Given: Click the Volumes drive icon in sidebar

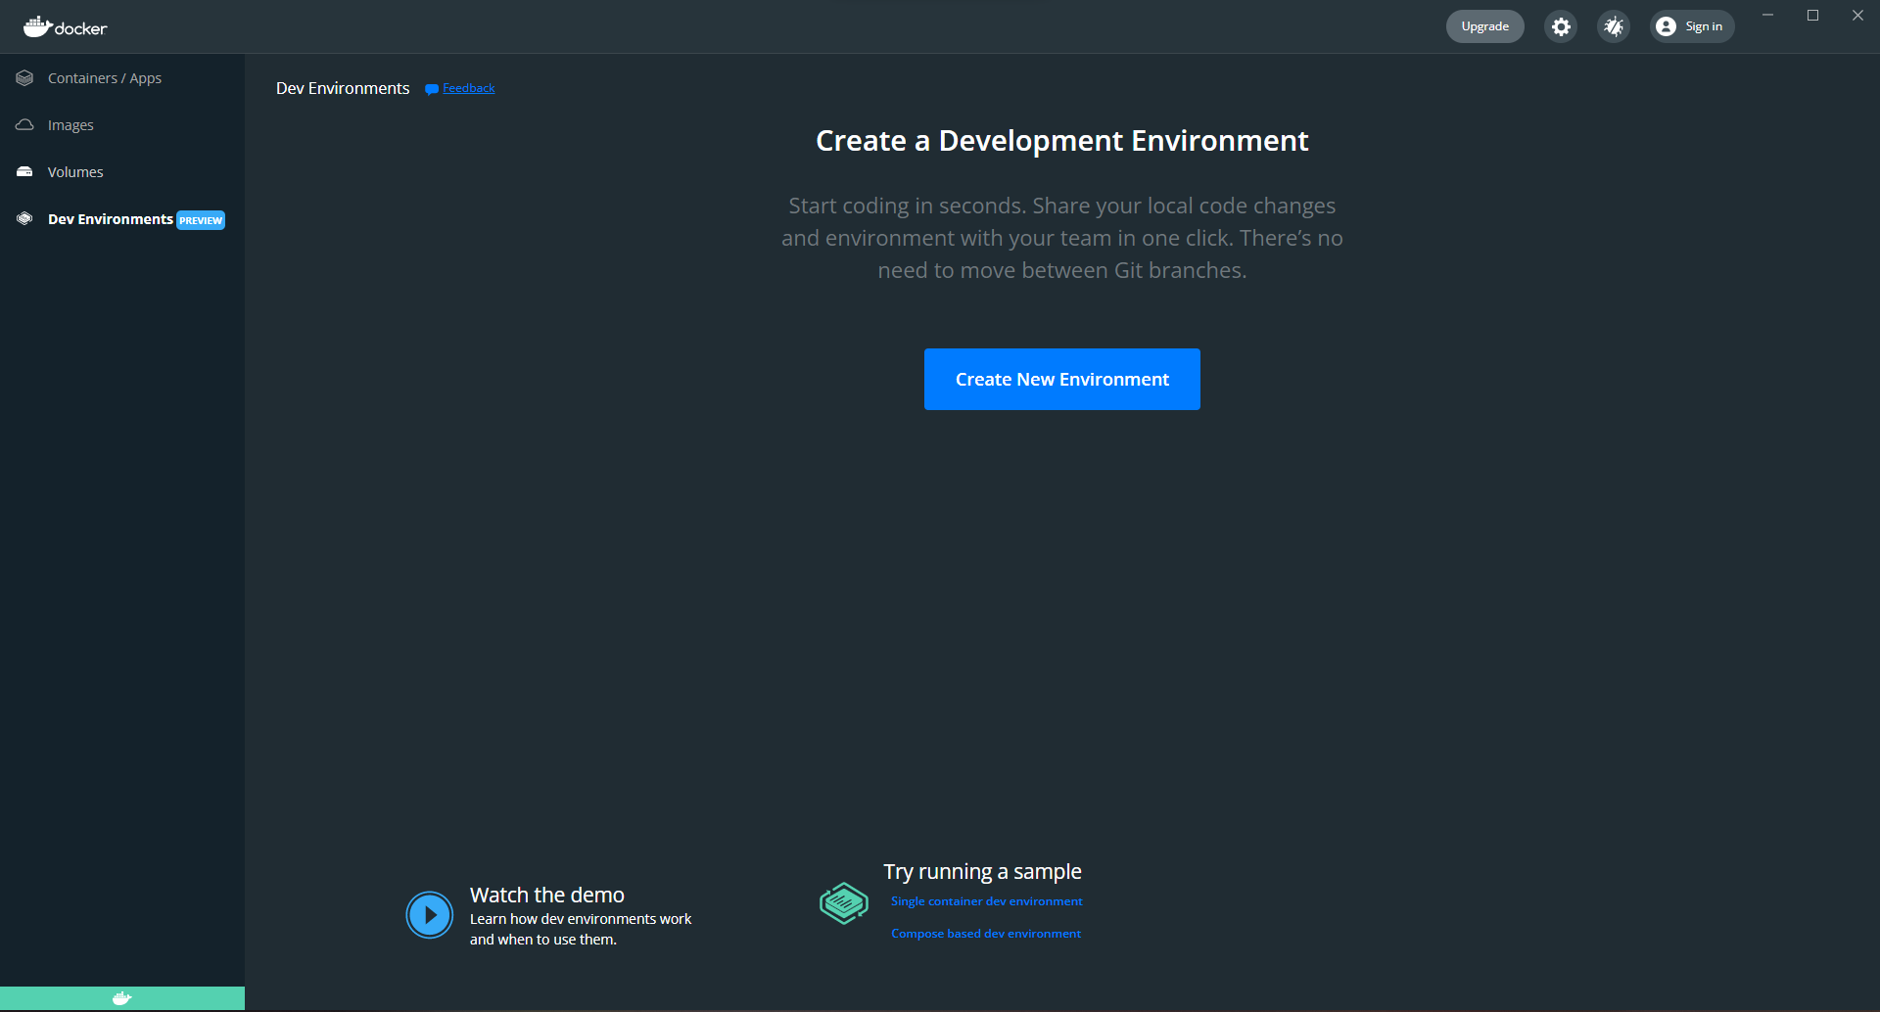Looking at the screenshot, I should click(x=25, y=172).
